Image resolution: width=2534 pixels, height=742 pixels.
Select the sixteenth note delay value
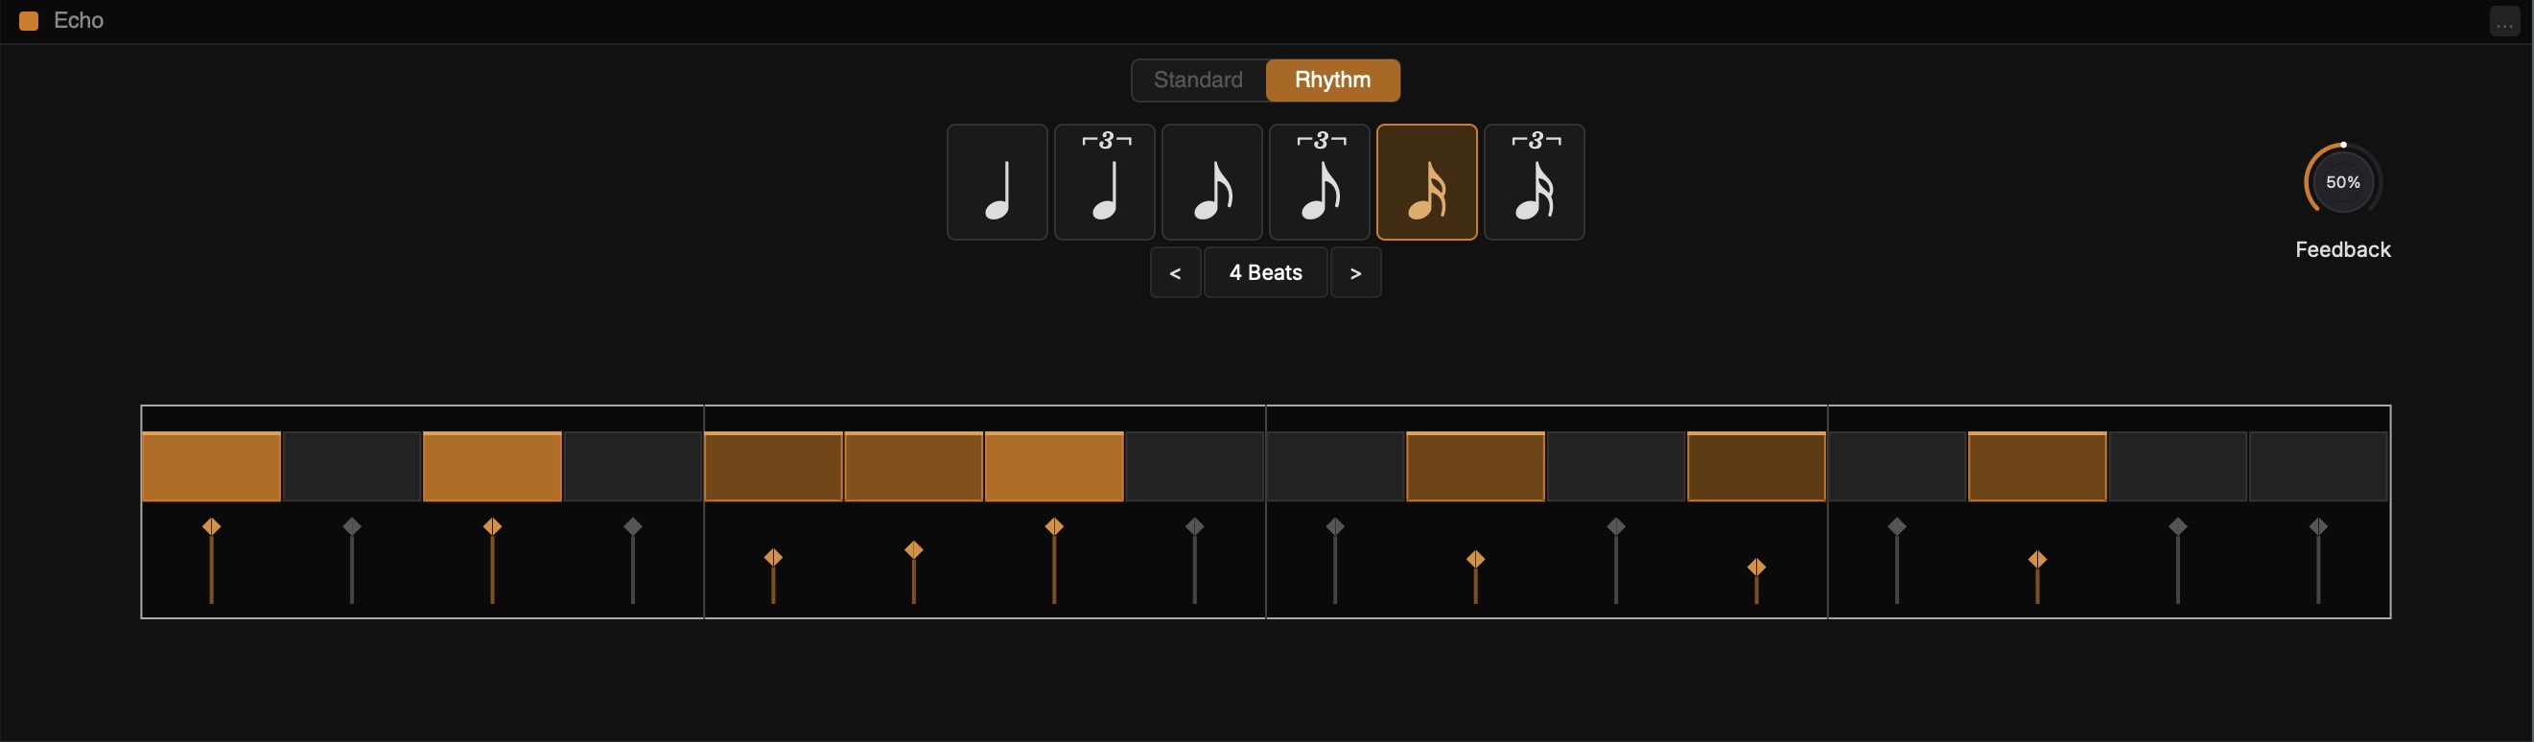tap(1426, 182)
